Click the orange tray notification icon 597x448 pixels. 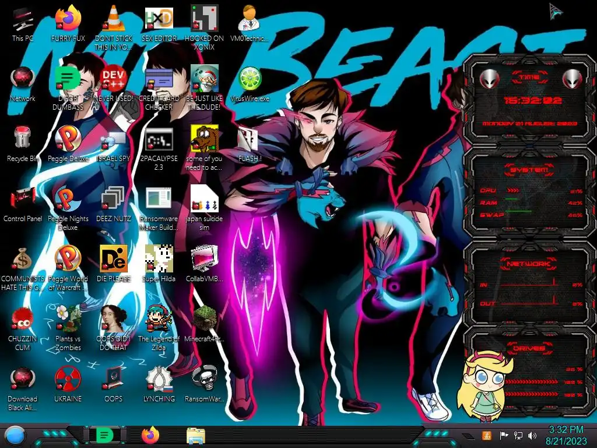pos(486,435)
